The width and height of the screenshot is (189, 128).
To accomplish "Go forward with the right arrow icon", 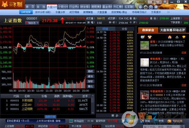I will 146,7.
